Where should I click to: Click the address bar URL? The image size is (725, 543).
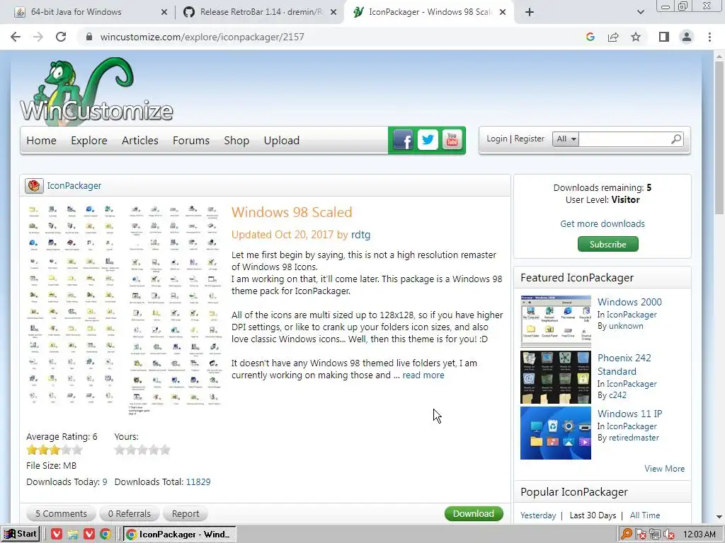(x=202, y=37)
